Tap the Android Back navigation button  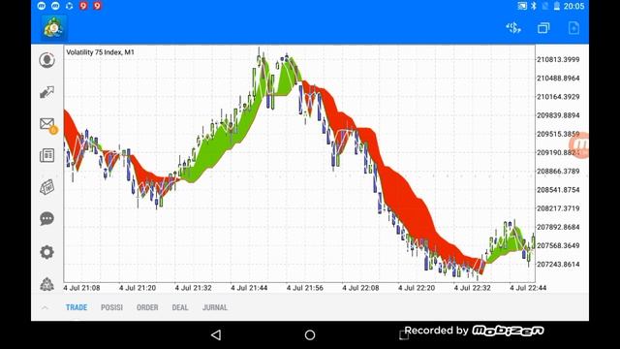click(216, 335)
